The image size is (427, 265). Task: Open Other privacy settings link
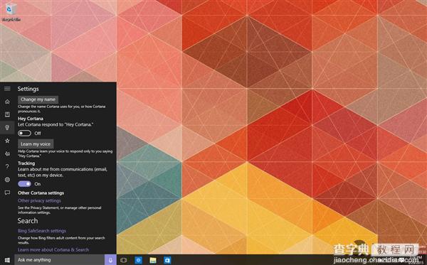pos(39,200)
